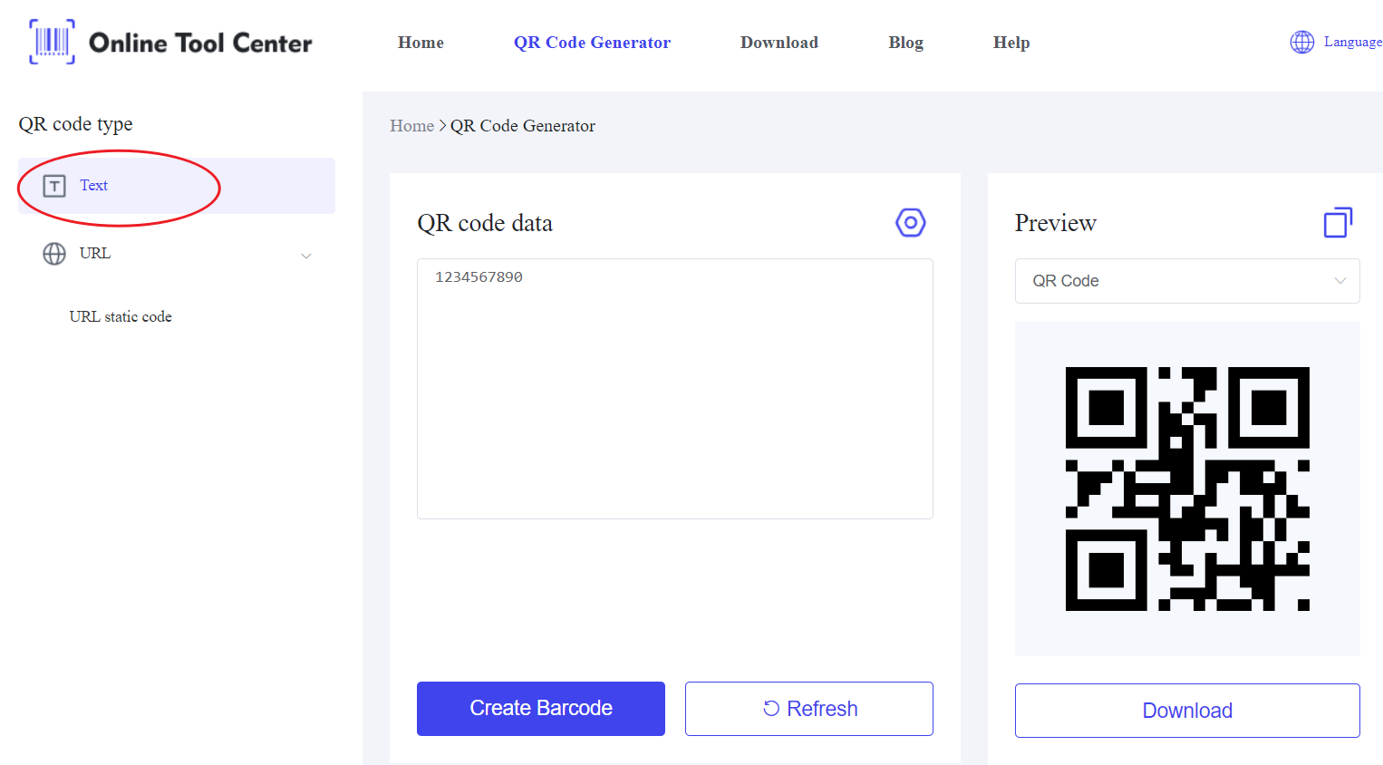Click the Text type icon in sidebar
Screen dimensions: 1383x765
point(54,186)
